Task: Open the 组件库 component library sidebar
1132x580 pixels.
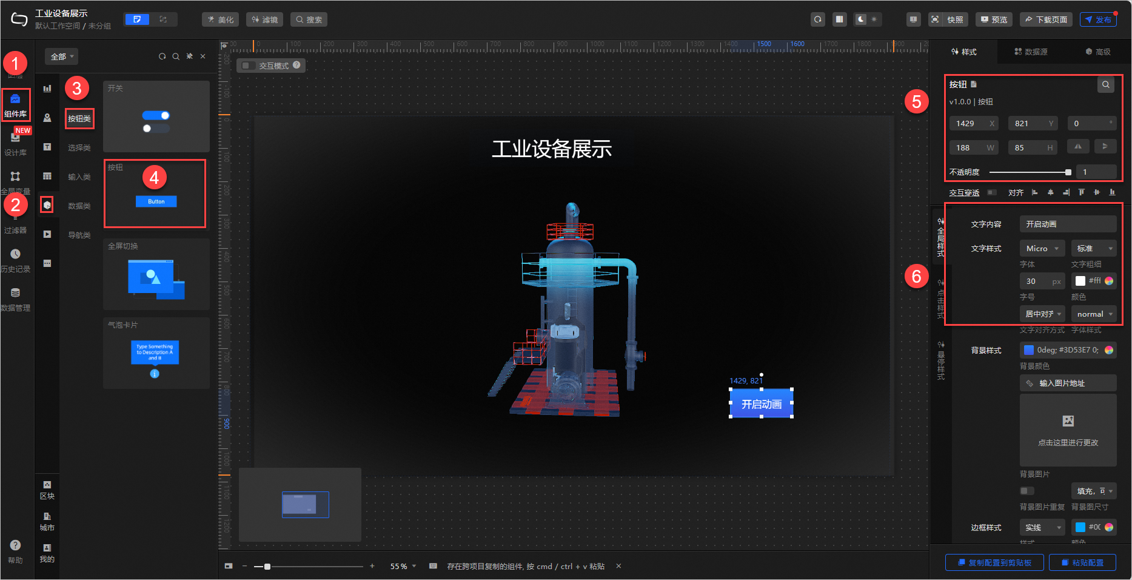Action: (15, 106)
